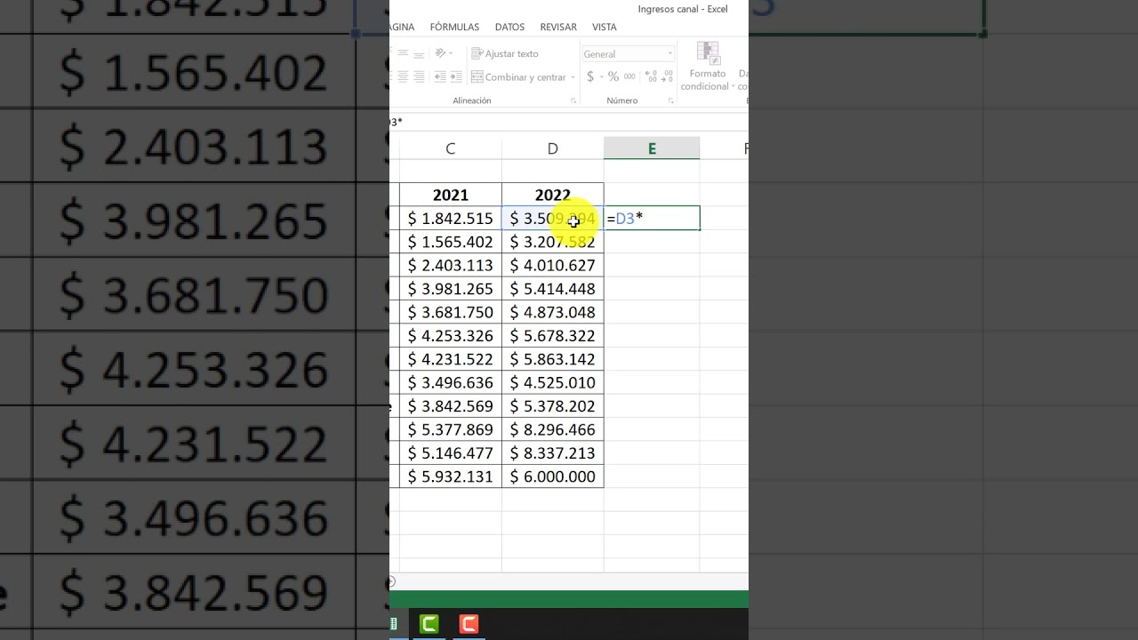The height and width of the screenshot is (640, 1138).
Task: Select cell with $ 3.496.636
Action: pyautogui.click(x=451, y=382)
